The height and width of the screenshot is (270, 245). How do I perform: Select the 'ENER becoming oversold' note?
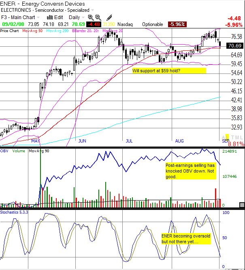(186, 239)
